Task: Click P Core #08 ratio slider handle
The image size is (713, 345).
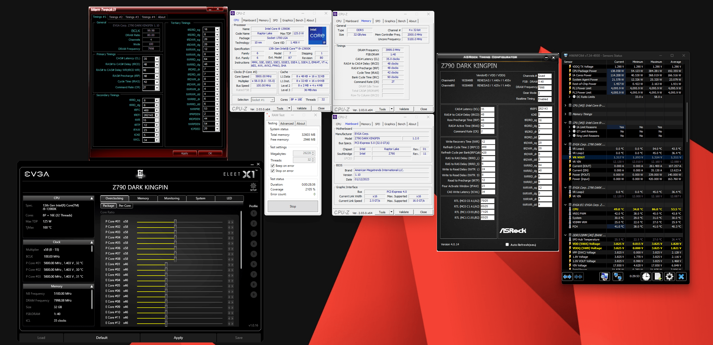Action: (x=175, y=259)
